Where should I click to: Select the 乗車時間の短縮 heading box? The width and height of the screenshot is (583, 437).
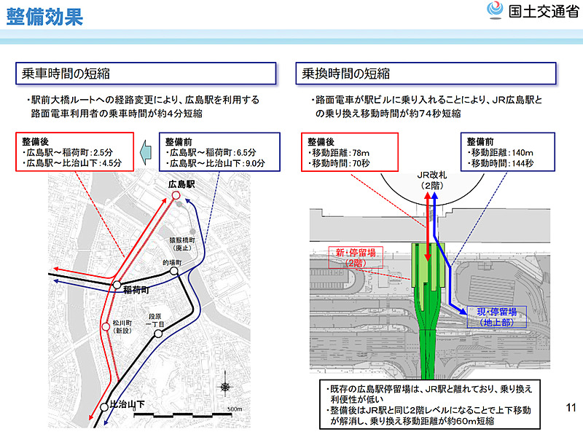[x=146, y=74]
